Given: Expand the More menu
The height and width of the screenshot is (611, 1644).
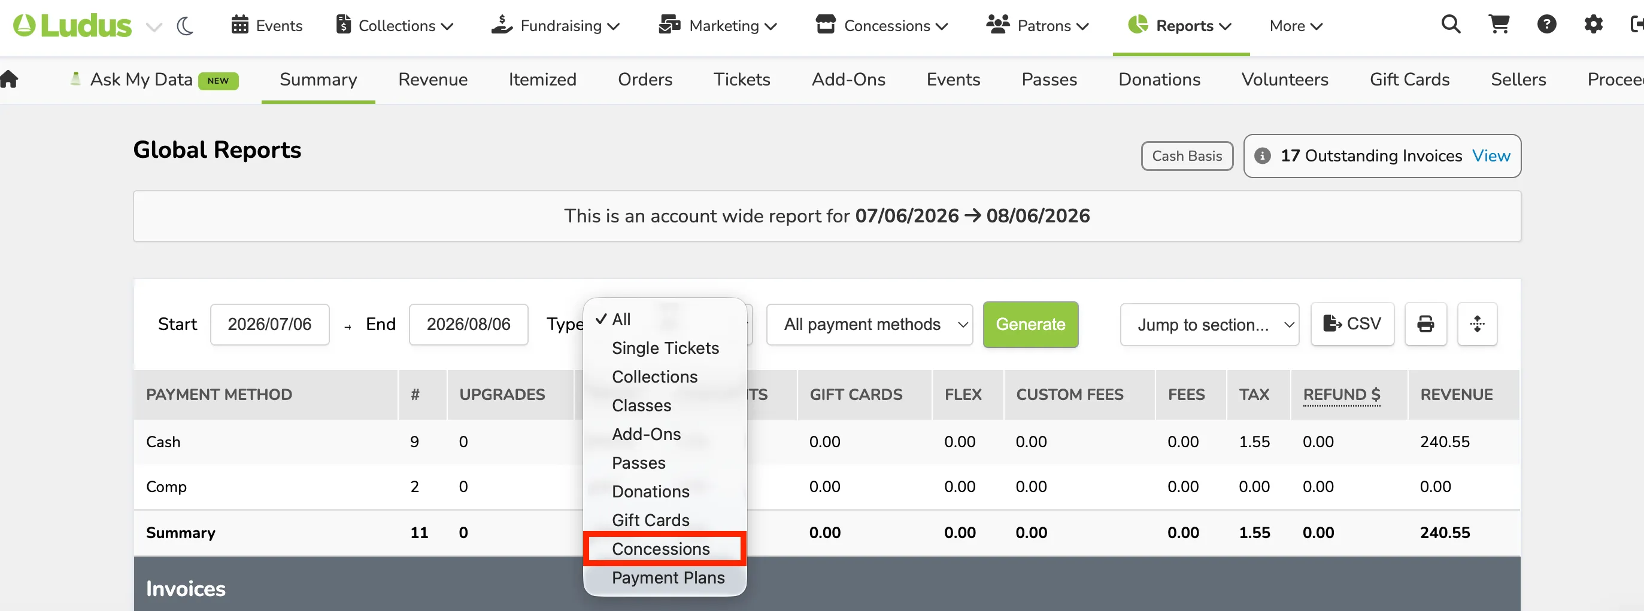Looking at the screenshot, I should click(x=1296, y=26).
